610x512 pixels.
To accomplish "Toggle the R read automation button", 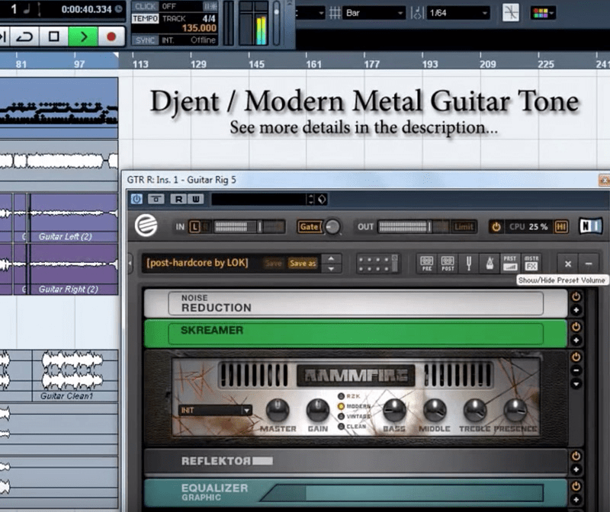I will [178, 199].
